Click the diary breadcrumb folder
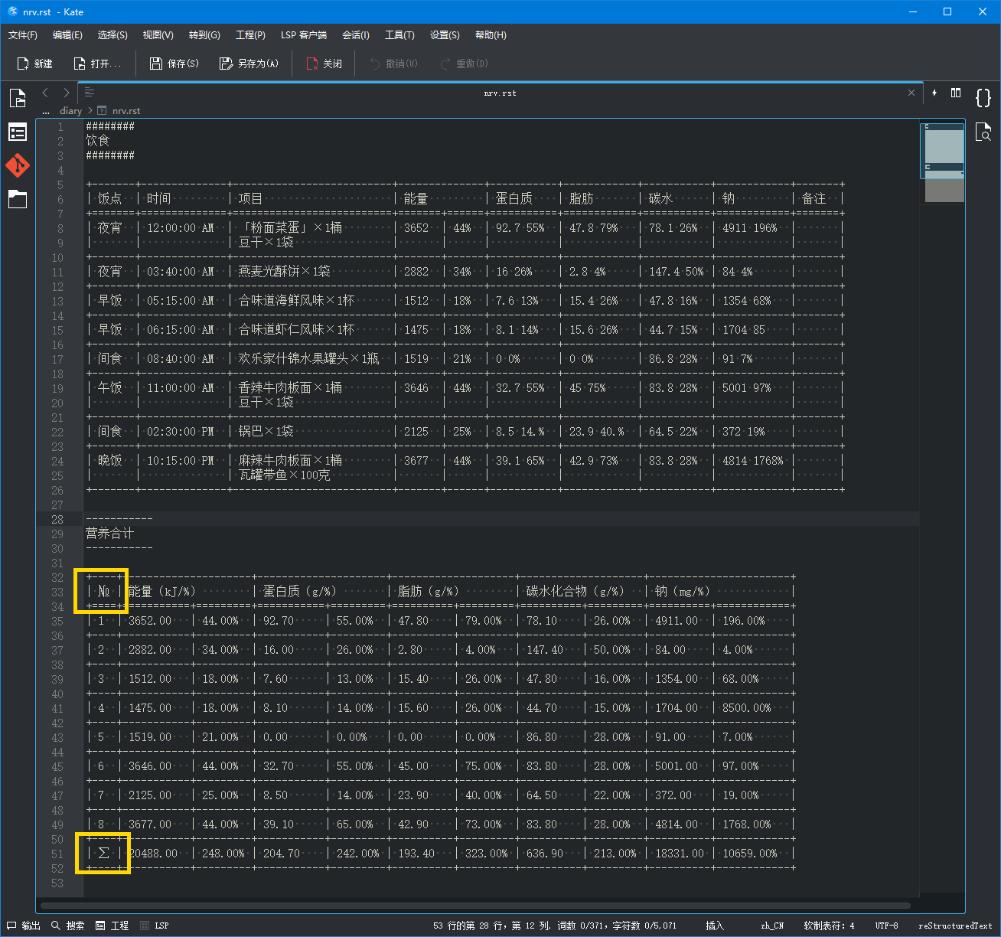 pyautogui.click(x=70, y=111)
